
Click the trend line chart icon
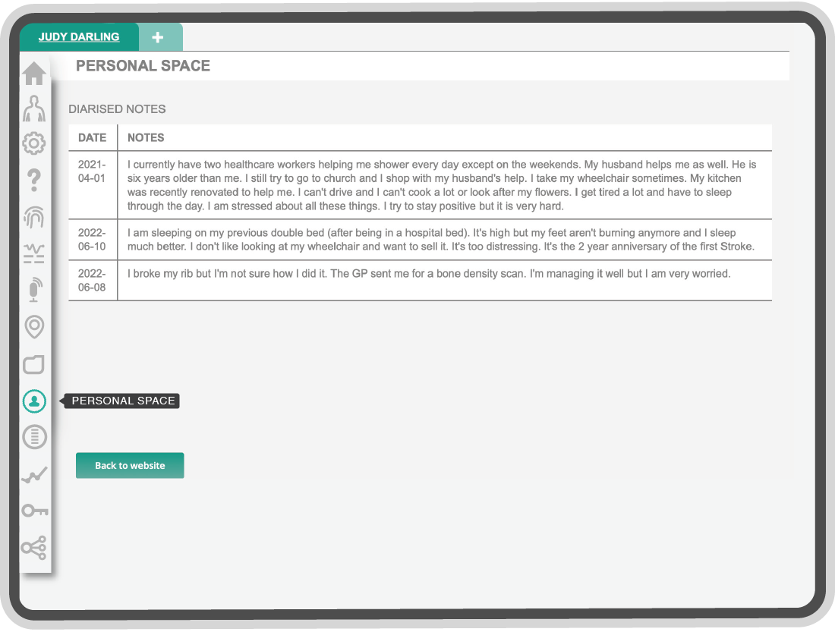[35, 474]
